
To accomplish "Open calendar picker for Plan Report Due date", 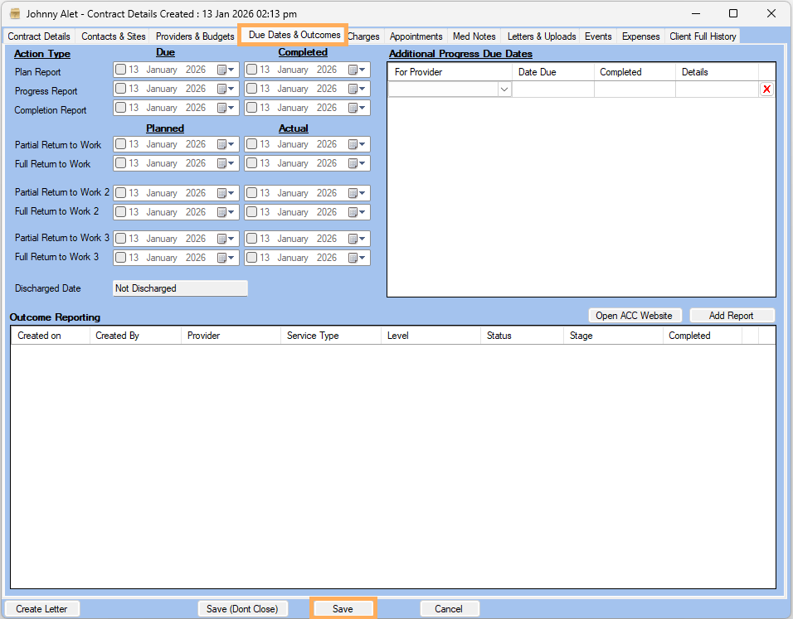I will (226, 70).
